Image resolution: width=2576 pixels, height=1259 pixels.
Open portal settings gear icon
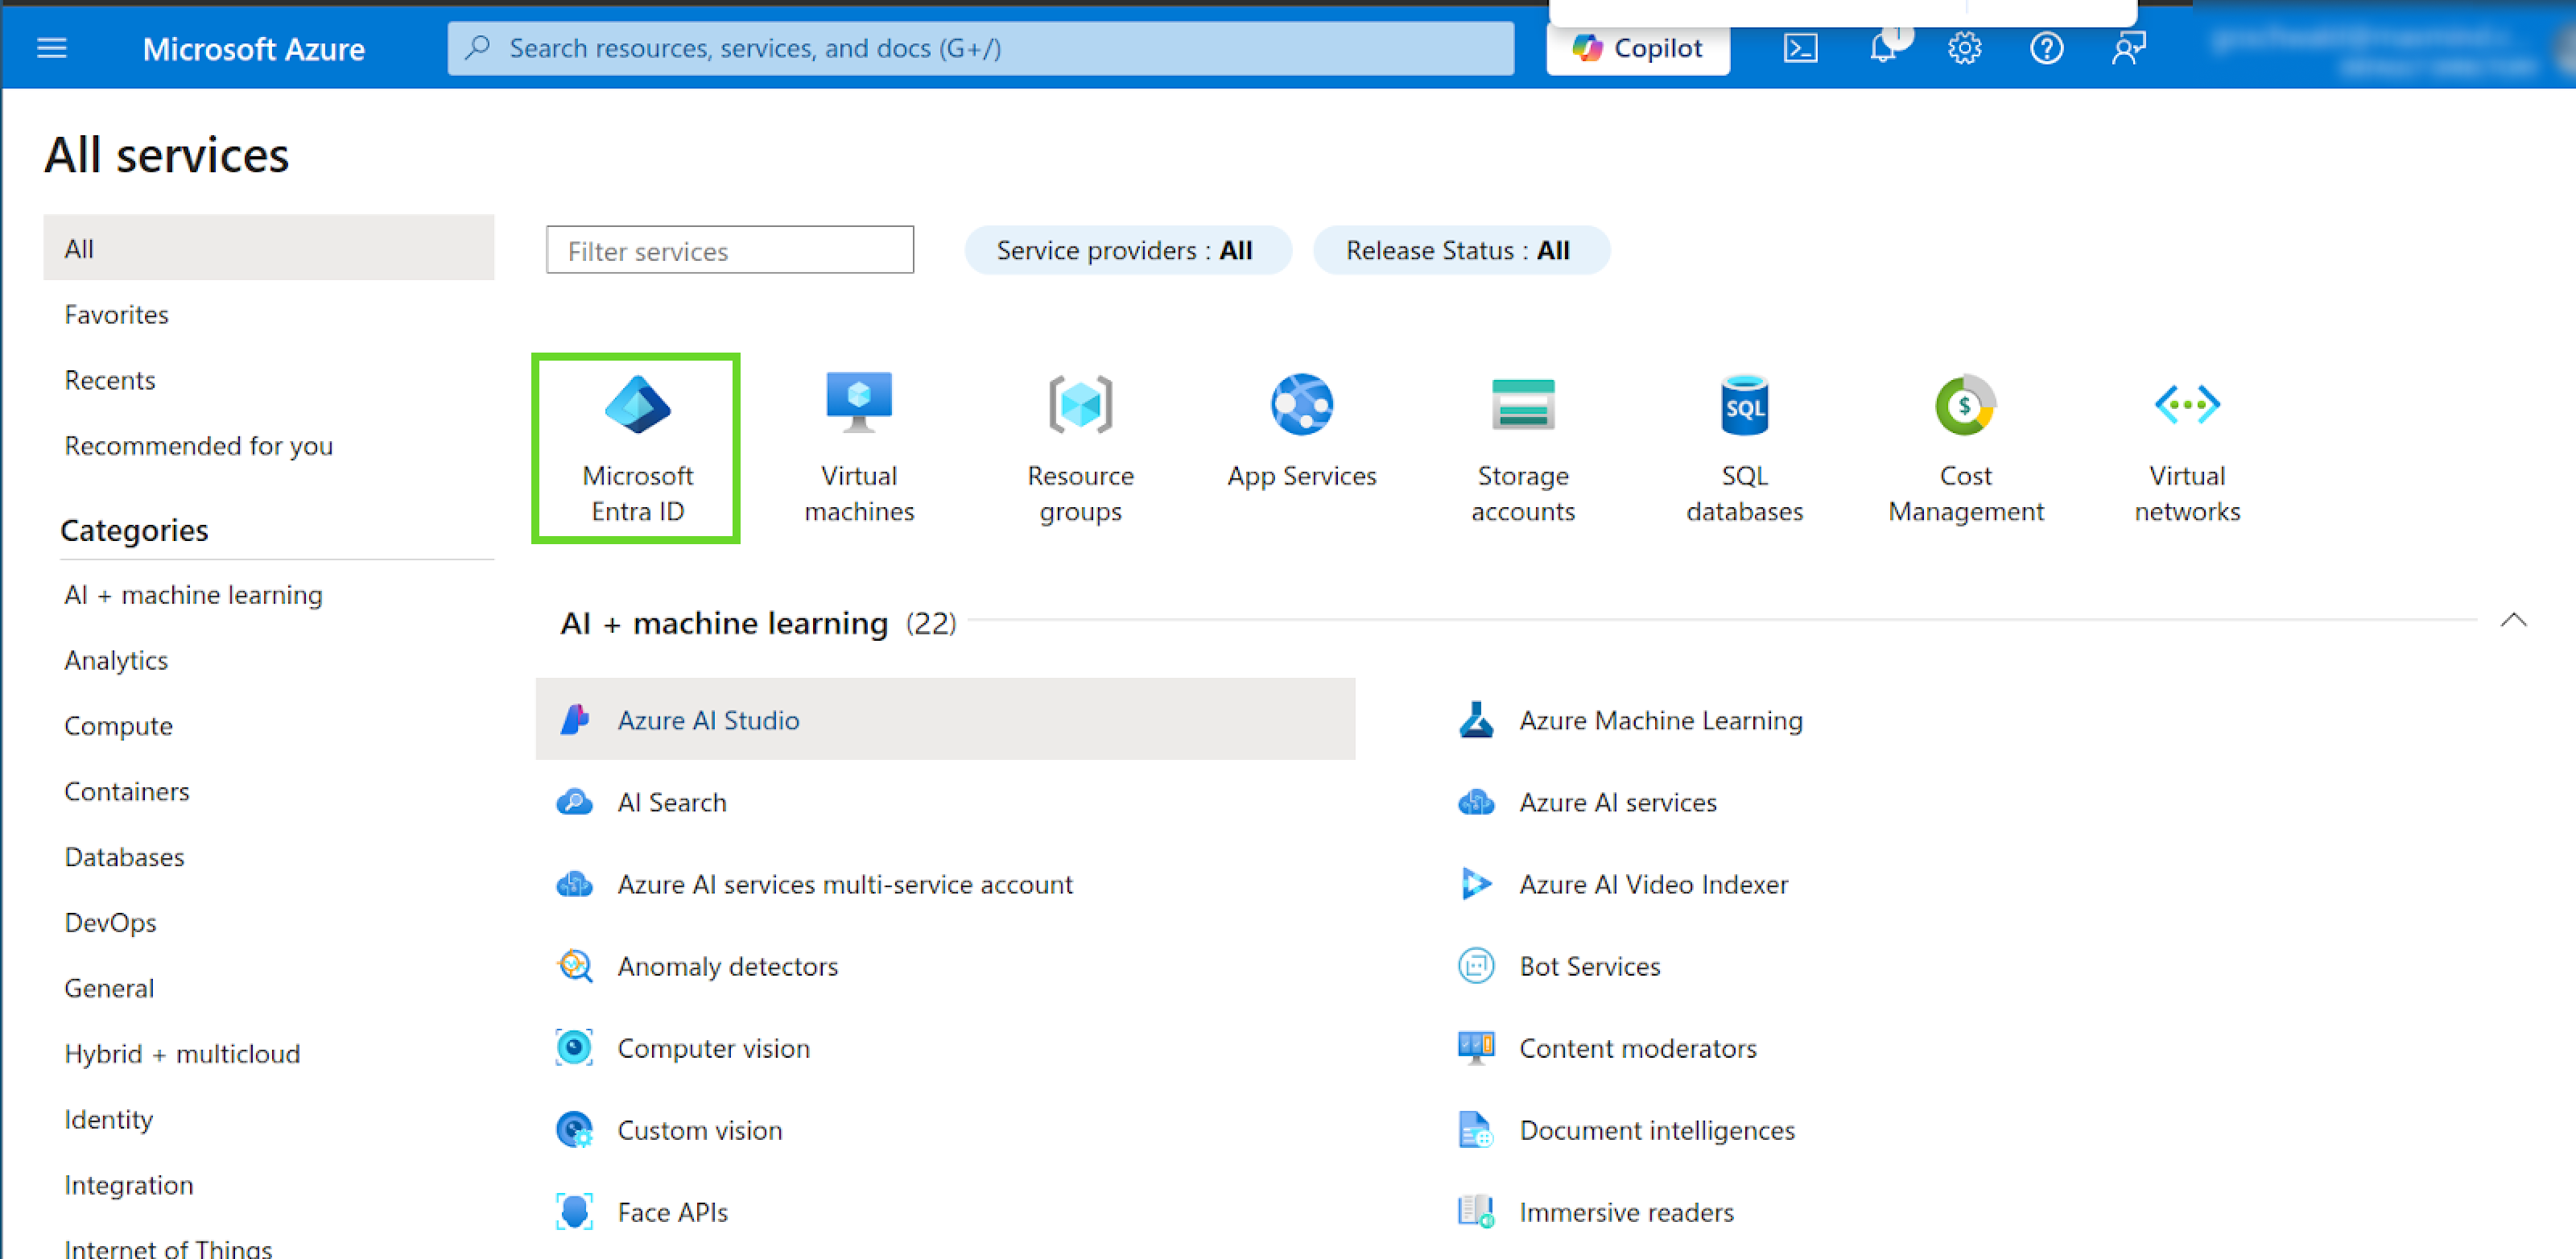(1964, 48)
